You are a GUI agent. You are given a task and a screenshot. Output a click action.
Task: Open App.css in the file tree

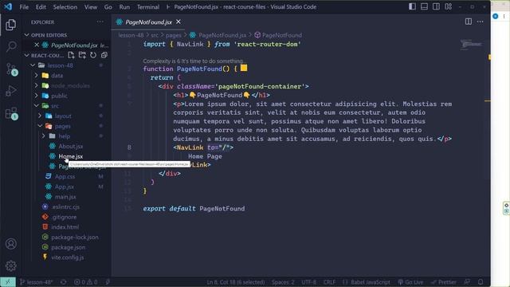click(65, 177)
